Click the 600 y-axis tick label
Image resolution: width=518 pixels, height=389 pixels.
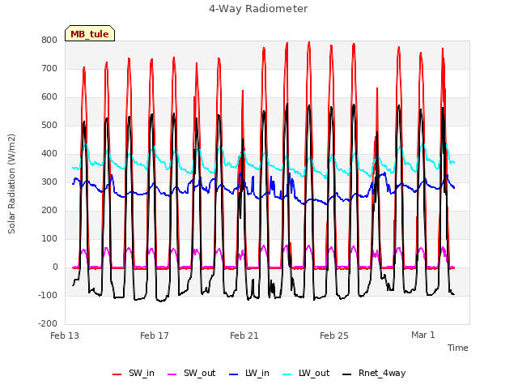49,97
